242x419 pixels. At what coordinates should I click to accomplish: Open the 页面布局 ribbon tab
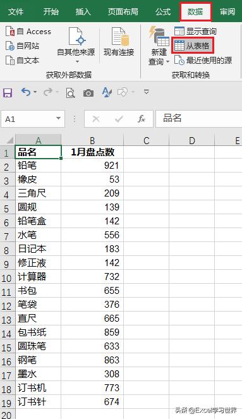click(123, 11)
